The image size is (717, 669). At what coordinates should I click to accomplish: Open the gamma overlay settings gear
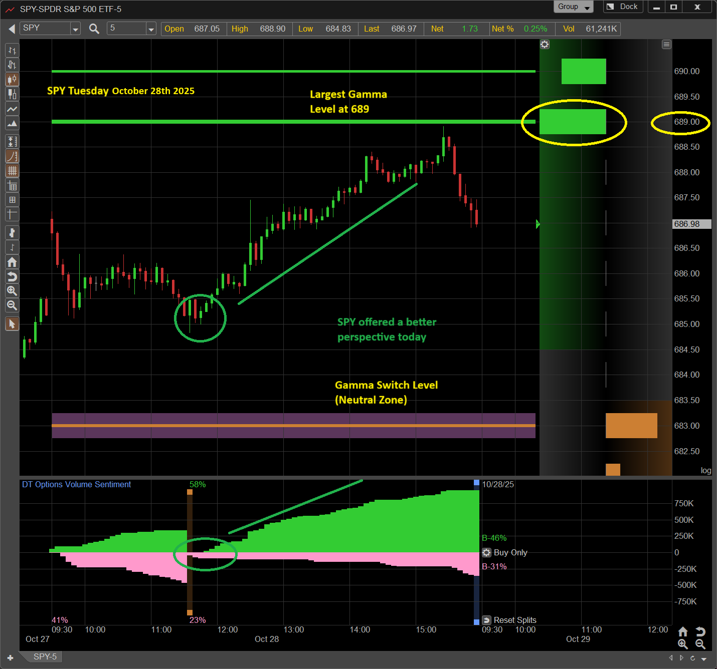click(545, 45)
